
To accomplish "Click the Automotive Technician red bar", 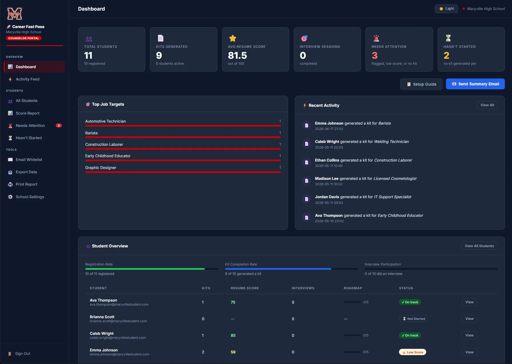I will tap(183, 126).
